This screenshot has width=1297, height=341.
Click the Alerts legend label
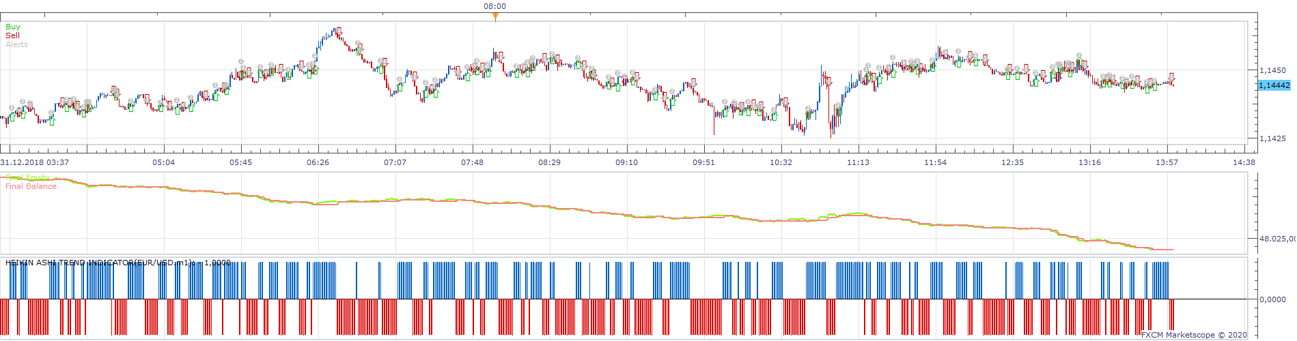click(17, 44)
